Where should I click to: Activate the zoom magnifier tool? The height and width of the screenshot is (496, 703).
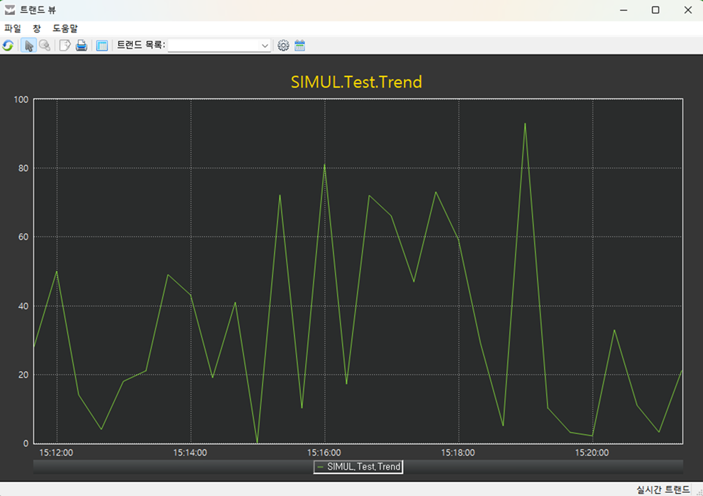point(45,45)
